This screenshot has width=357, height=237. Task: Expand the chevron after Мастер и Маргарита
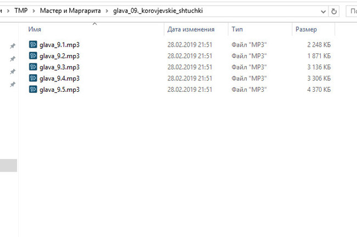pyautogui.click(x=107, y=10)
